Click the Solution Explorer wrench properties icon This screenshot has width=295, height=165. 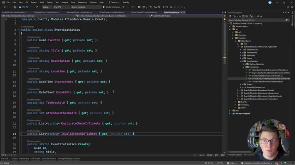(258, 16)
